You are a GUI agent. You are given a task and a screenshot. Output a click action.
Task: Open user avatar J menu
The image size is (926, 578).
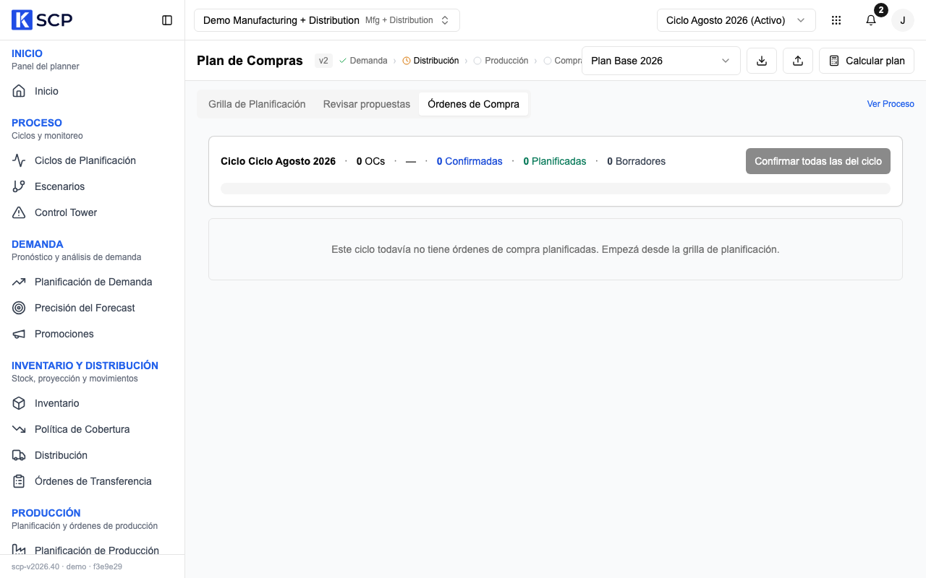pyautogui.click(x=903, y=20)
